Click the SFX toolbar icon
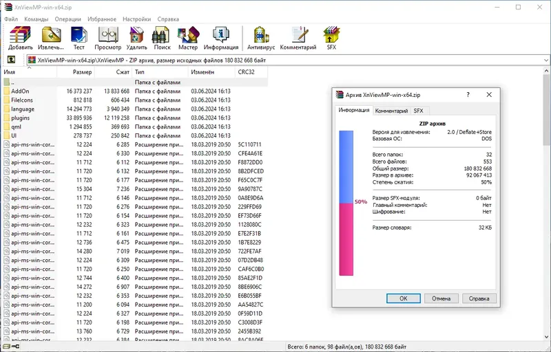551x352 pixels. coord(331,38)
